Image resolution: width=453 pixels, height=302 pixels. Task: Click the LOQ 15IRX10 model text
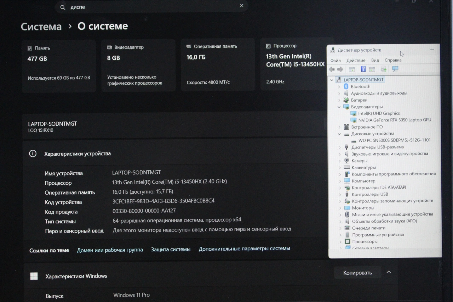[41, 130]
